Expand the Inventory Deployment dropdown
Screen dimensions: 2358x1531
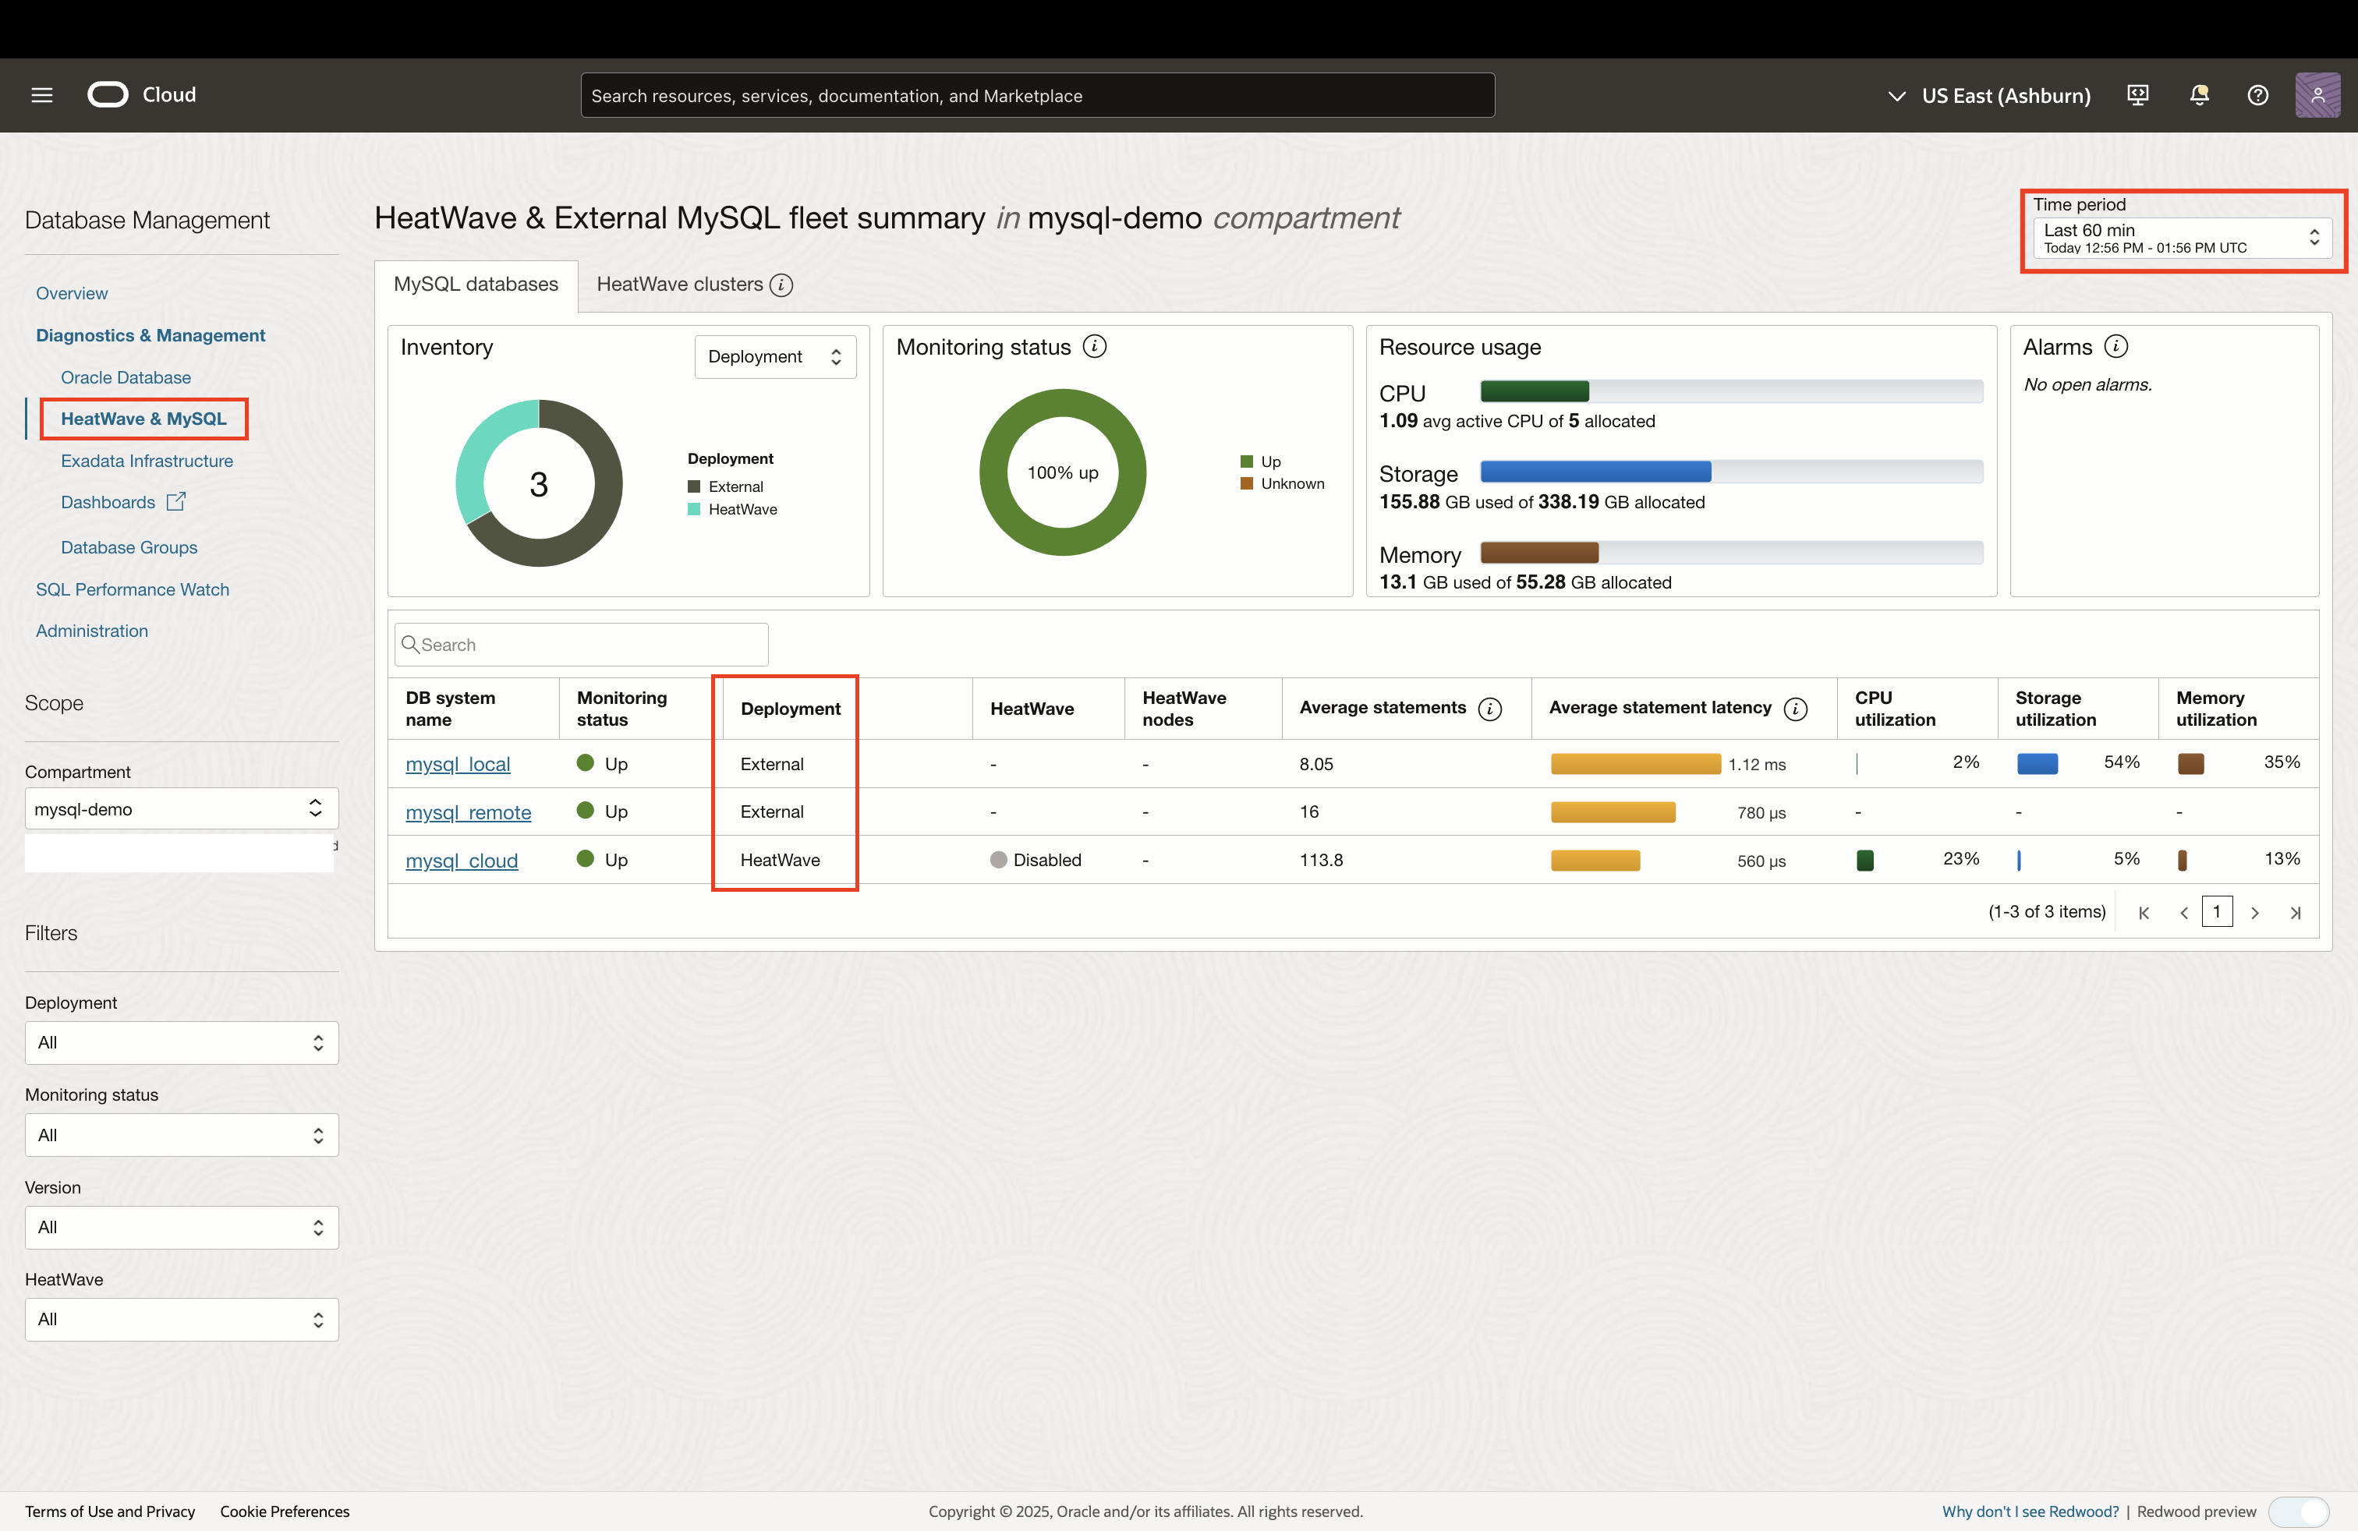(775, 356)
